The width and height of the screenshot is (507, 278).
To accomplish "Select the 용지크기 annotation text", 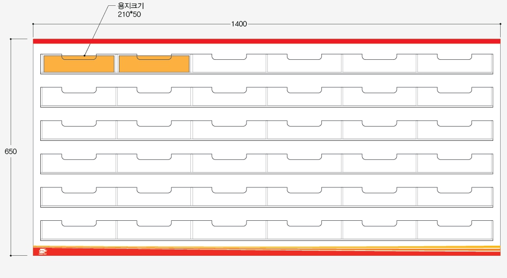I will (x=131, y=6).
